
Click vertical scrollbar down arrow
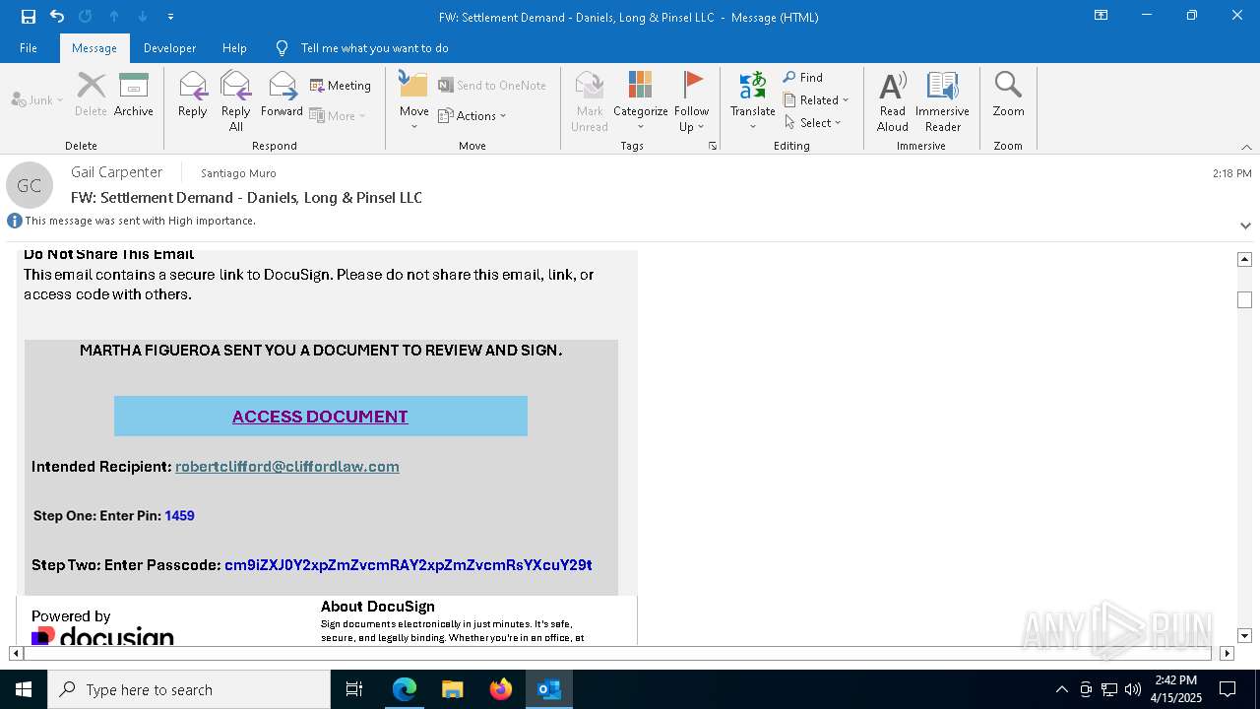pyautogui.click(x=1244, y=636)
